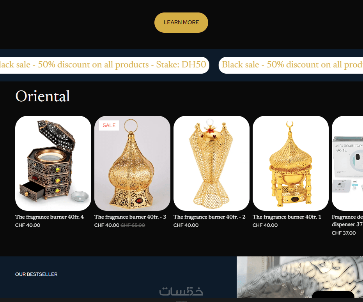Open 'The fragrance burner 40fr. 4' title link
The width and height of the screenshot is (363, 302).
(x=50, y=217)
